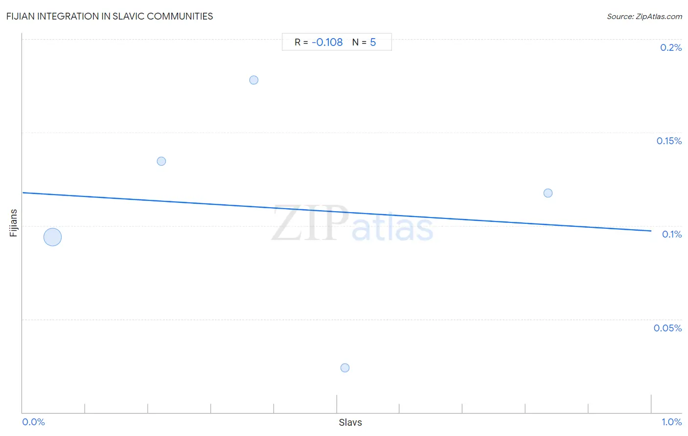Click the 0.0% x-axis start label
Viewport: 688px width, 436px height.
33,422
